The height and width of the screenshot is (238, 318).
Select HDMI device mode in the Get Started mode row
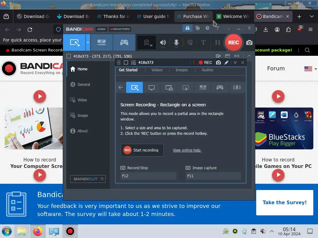pyautogui.click(x=203, y=87)
